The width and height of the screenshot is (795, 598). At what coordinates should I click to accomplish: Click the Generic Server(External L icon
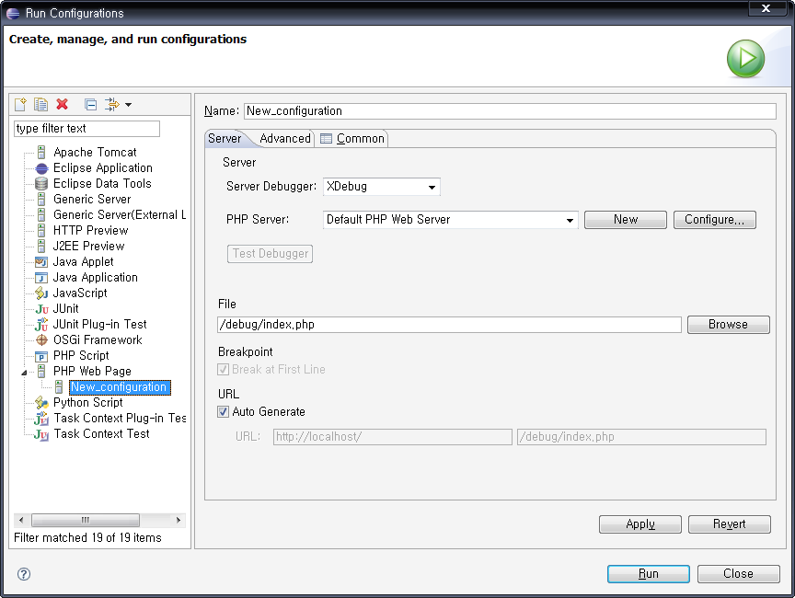pos(41,215)
